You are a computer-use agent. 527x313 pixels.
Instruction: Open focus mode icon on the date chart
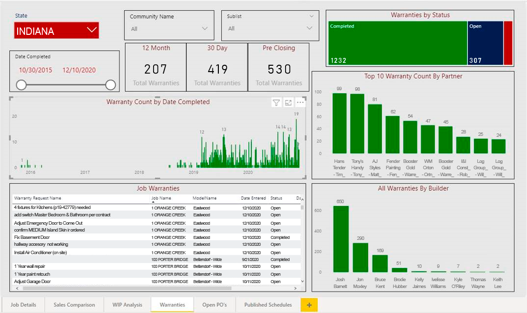click(x=288, y=103)
